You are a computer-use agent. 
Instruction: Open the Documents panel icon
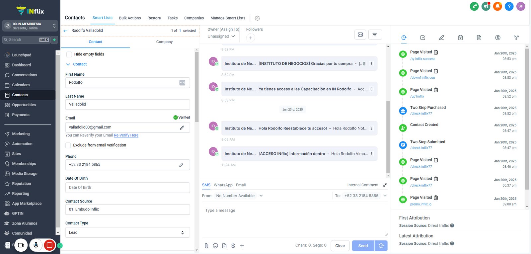click(479, 38)
